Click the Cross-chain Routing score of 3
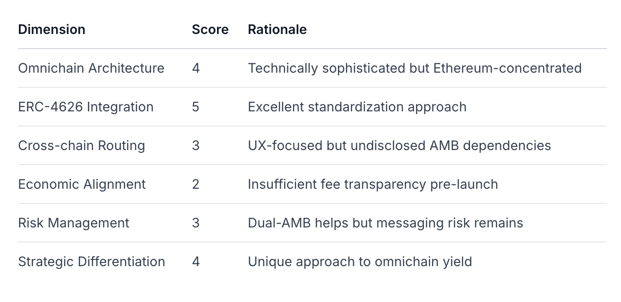The image size is (621, 302). coord(196,145)
